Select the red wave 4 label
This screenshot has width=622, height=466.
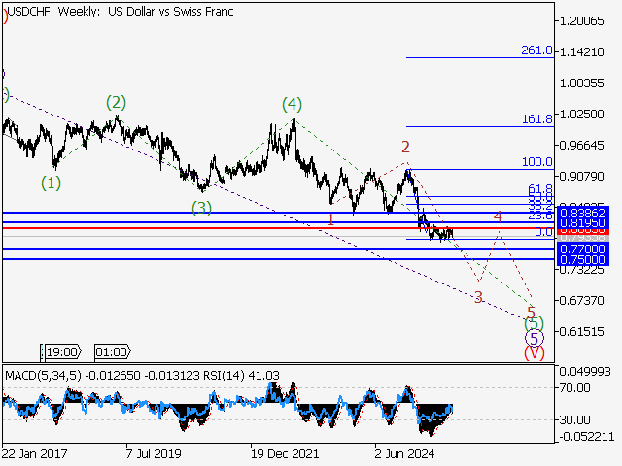(498, 216)
